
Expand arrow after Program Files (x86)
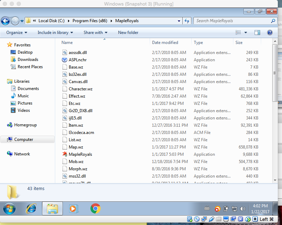(111, 21)
